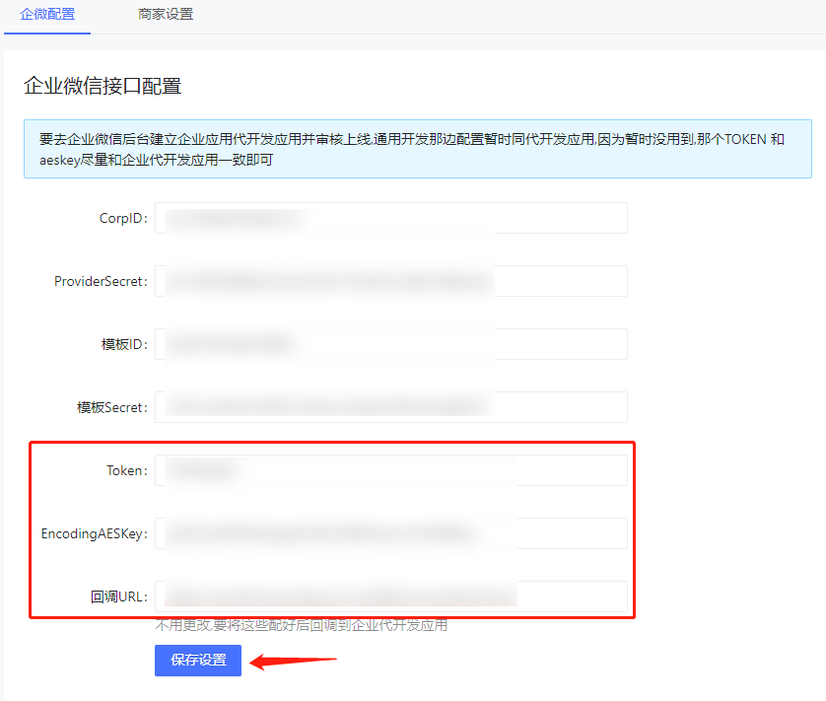Focus the 模板Secret input field
The image size is (826, 701).
coord(391,407)
